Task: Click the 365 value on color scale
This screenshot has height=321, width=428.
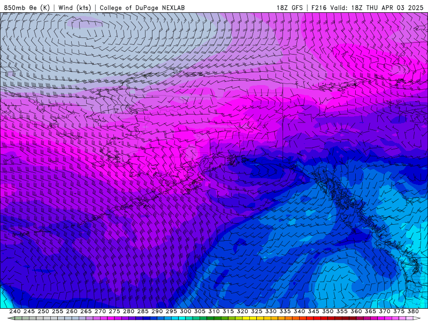Action: click(x=370, y=311)
